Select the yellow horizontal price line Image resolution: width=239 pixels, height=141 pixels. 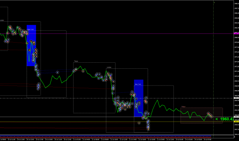pyautogui.click(x=117, y=122)
